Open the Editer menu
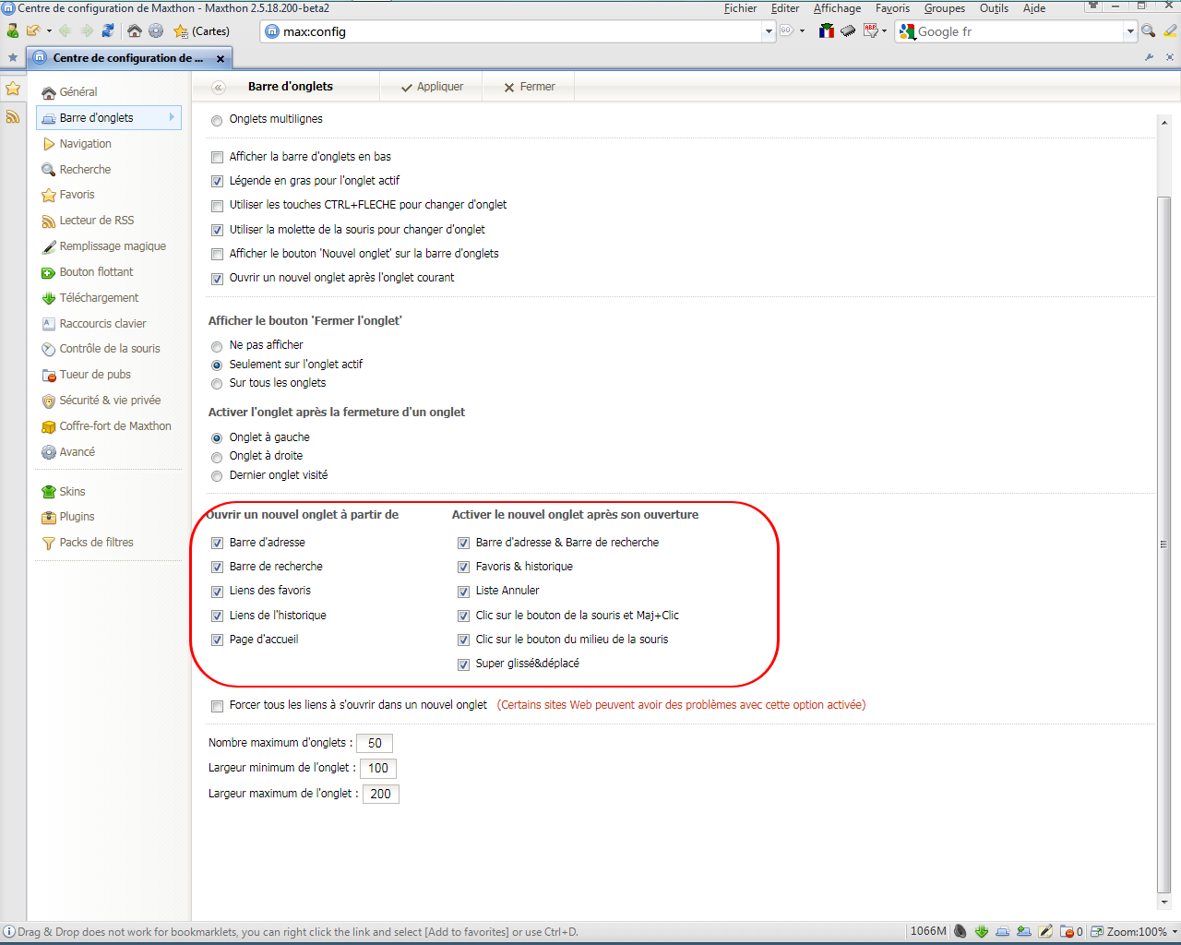The image size is (1181, 945). pyautogui.click(x=785, y=8)
